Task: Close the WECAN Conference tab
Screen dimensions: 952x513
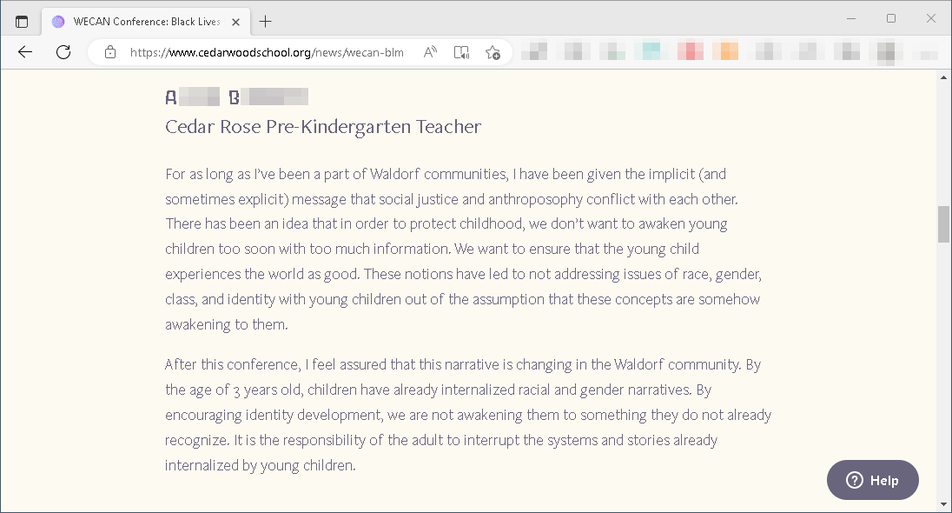Action: coord(236,22)
